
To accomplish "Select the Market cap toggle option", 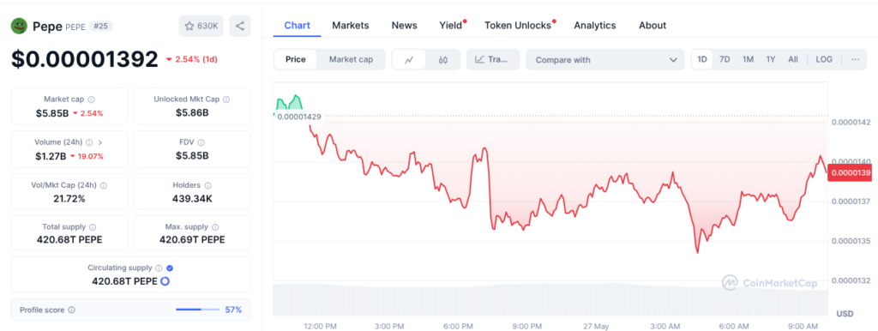I will (351, 59).
